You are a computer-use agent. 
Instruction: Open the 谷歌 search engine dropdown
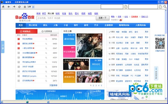31,7
